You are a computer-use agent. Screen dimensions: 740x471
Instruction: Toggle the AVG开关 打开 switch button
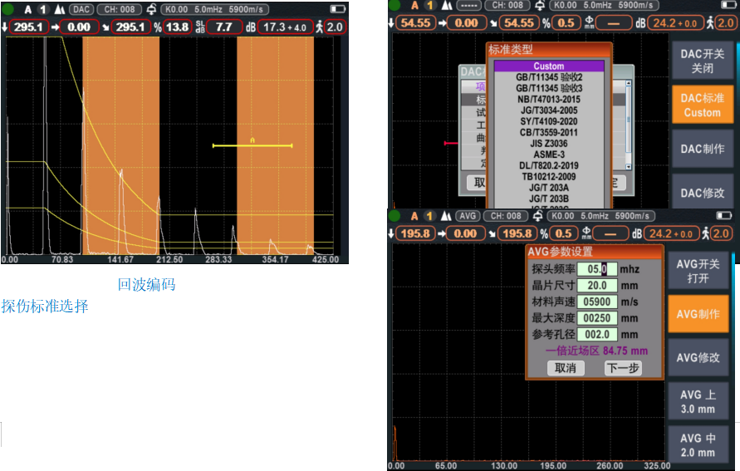[x=698, y=271]
